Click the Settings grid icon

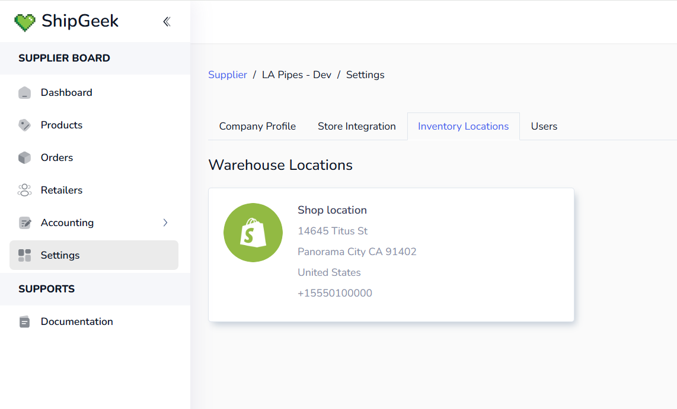point(25,255)
